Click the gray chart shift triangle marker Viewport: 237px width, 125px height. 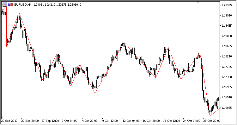[198, 2]
